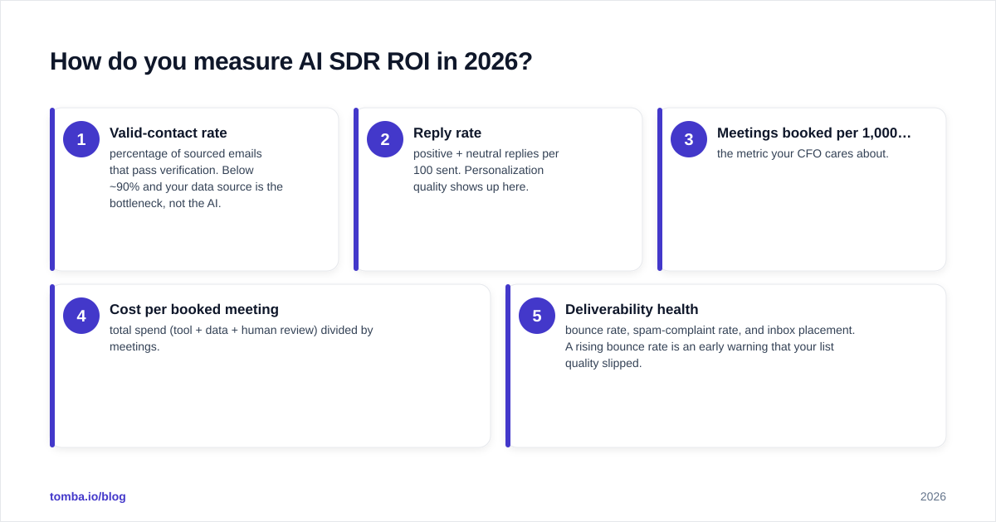The height and width of the screenshot is (522, 996).
Task: Click the number 3 circle badge
Action: [x=689, y=139]
